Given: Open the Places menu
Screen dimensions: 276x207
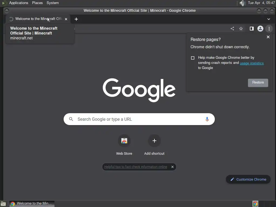Looking at the screenshot, I should tap(37, 3).
